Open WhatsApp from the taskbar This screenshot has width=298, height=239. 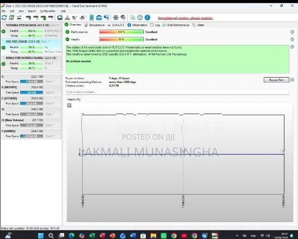pos(164,235)
